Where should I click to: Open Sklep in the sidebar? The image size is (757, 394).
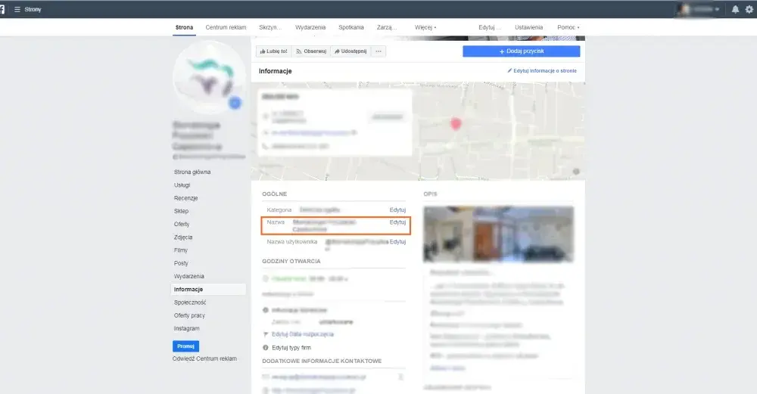(x=181, y=211)
